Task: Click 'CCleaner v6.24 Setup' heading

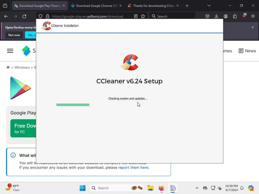Action: 129,81
